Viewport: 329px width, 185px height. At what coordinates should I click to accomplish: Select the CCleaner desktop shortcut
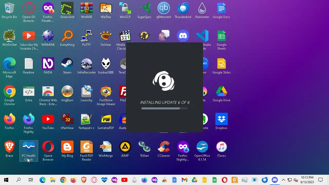[163, 150]
